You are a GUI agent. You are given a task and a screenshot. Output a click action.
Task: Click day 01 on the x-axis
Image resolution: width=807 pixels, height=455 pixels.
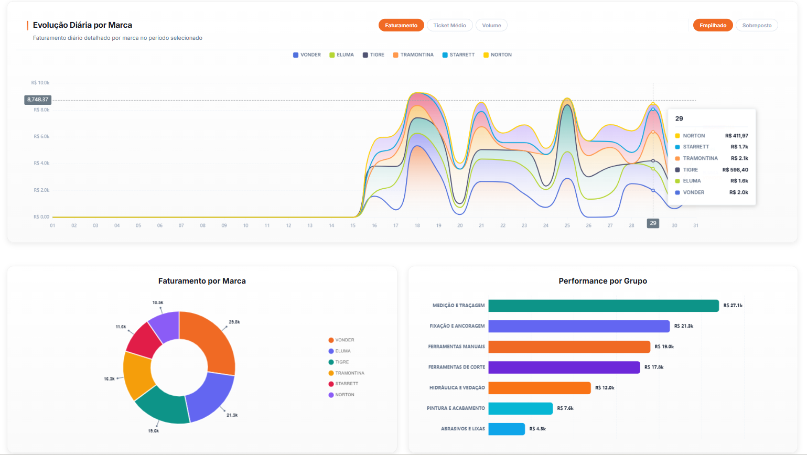52,225
